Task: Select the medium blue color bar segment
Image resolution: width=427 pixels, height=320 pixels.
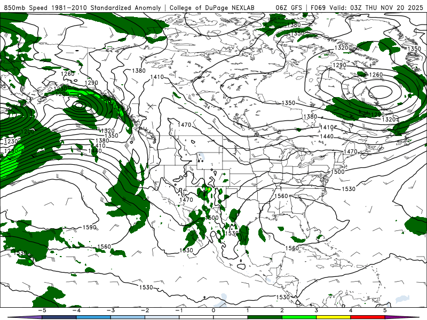Action: point(93,317)
